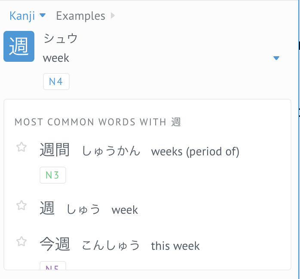The height and width of the screenshot is (279, 300).
Task: Open the word 今週 entry
Action: point(55,245)
